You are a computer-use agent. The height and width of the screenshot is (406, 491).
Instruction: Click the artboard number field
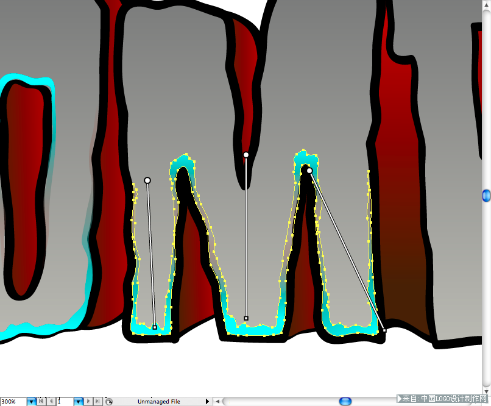click(x=65, y=401)
